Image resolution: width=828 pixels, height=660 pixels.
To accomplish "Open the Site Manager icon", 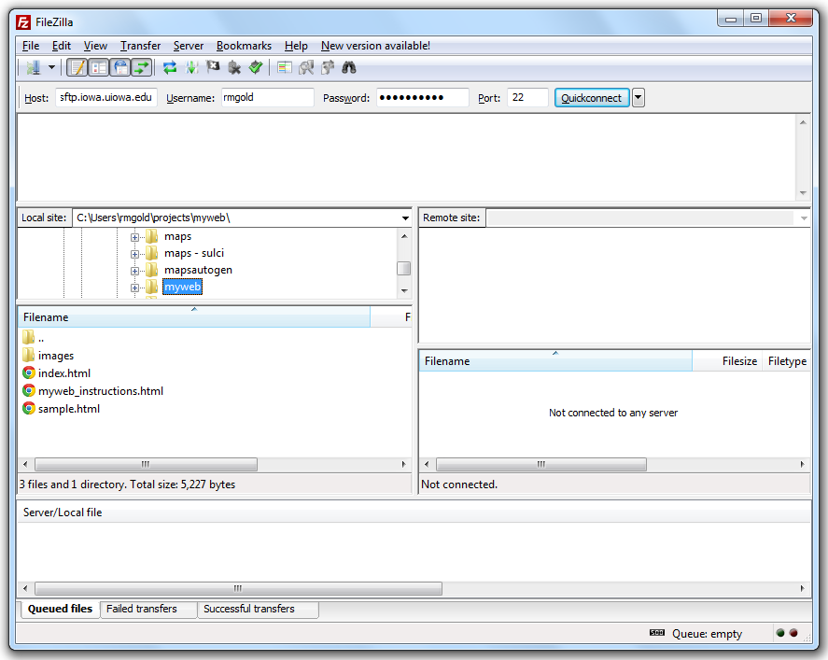I will (33, 67).
